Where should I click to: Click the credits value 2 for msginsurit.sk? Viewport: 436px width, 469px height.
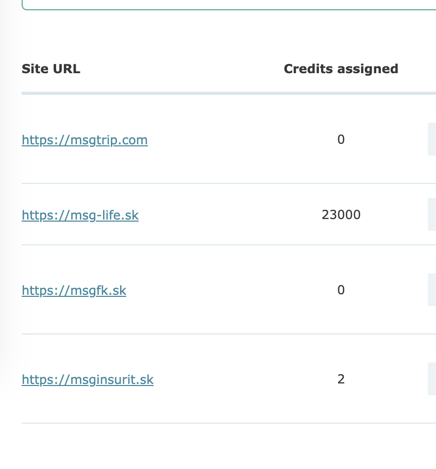coord(341,380)
